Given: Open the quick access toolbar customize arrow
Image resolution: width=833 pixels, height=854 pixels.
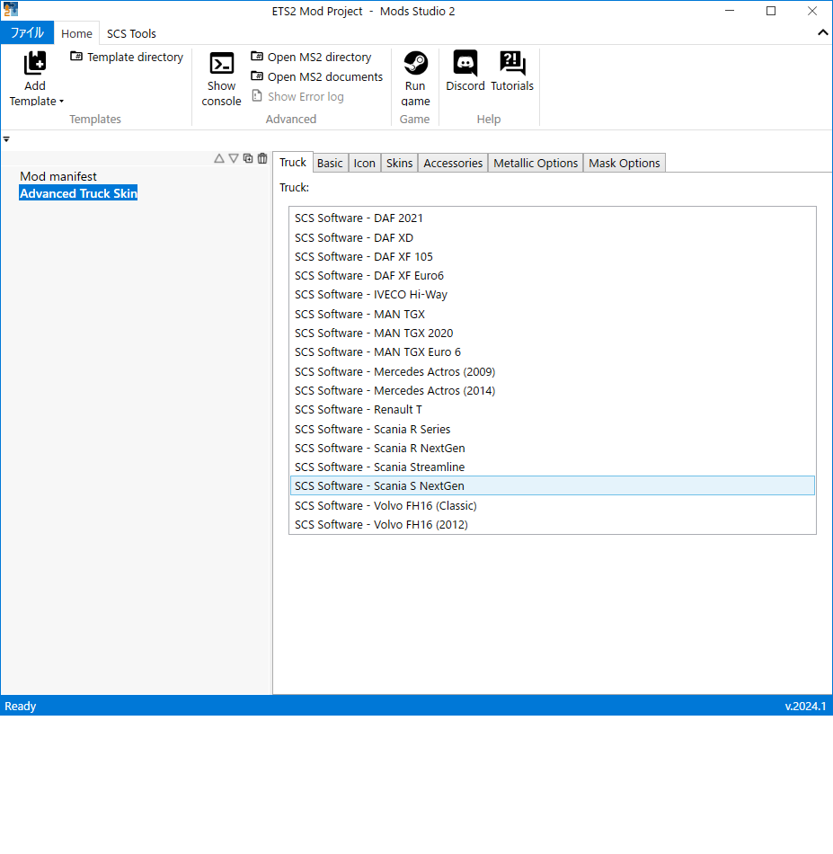Looking at the screenshot, I should [6, 139].
